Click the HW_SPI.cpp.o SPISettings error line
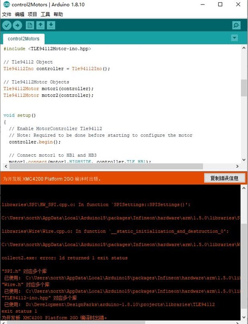This screenshot has width=248, height=324. 96,205
